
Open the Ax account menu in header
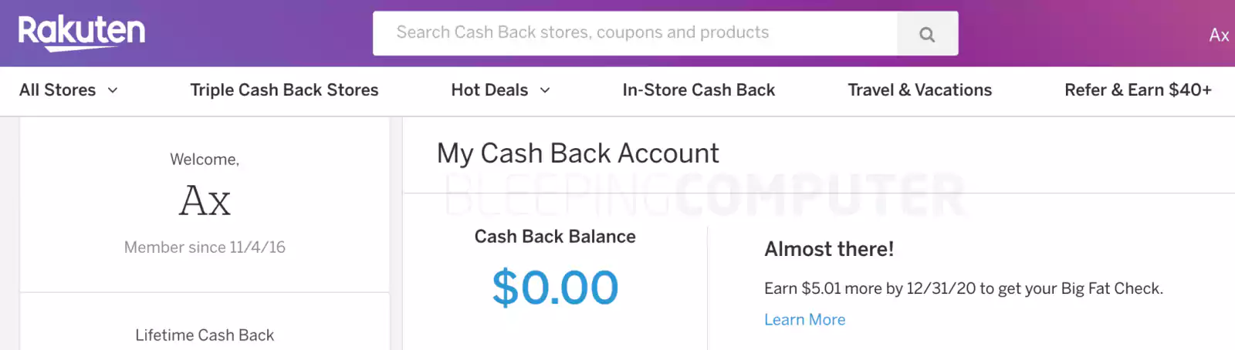click(1220, 35)
